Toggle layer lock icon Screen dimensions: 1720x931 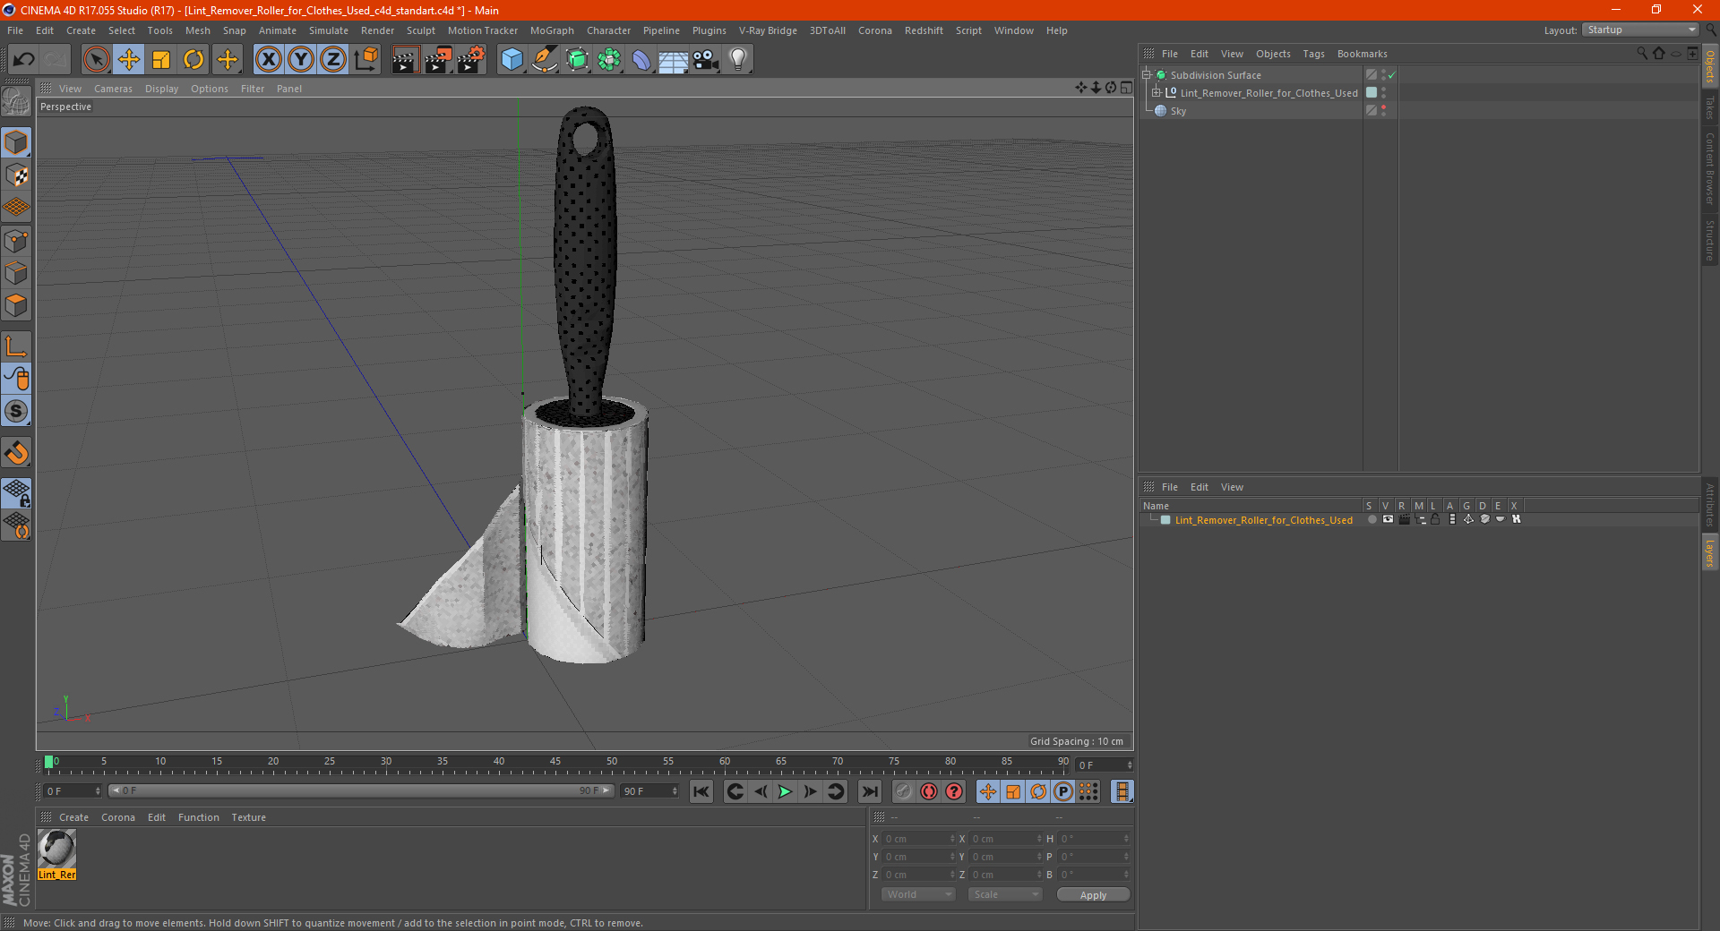(x=1435, y=519)
